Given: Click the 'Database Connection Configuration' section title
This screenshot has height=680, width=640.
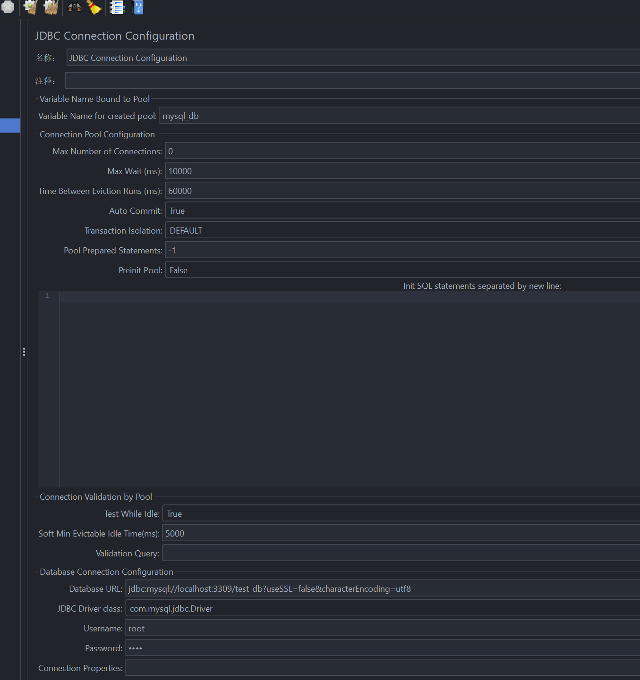Looking at the screenshot, I should (x=106, y=571).
